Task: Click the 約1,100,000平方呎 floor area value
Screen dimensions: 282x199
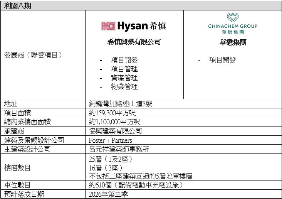Action: 114,122
